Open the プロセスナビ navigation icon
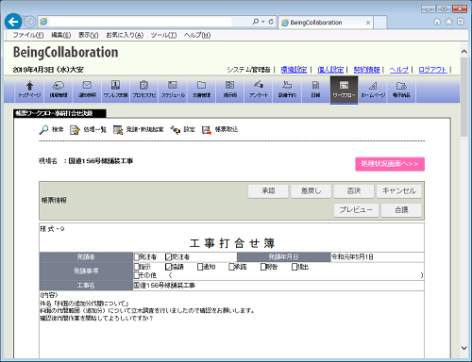This screenshot has height=362, width=472. 144,90
